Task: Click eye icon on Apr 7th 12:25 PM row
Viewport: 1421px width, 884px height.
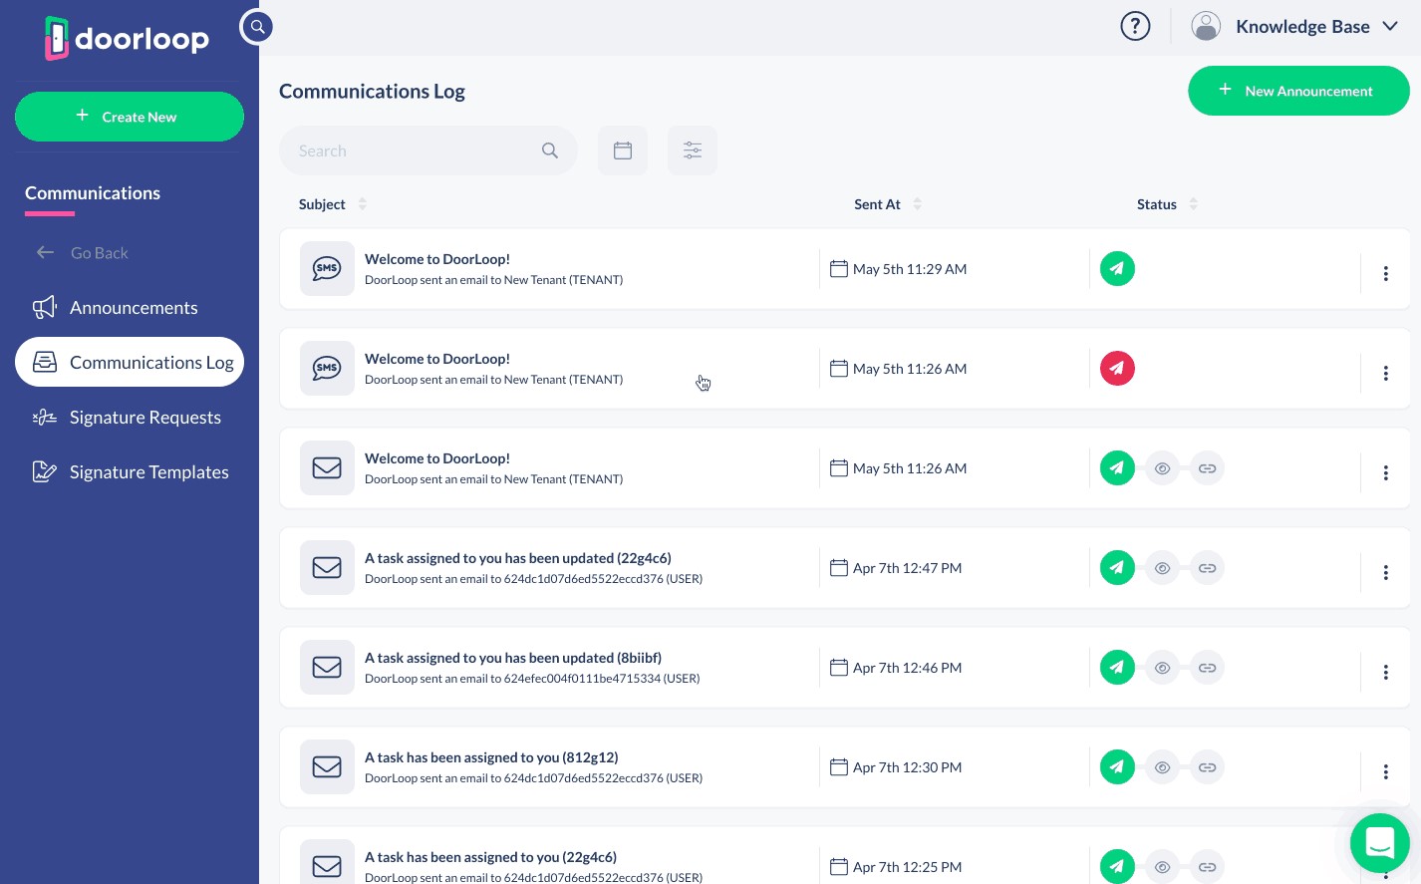Action: [x=1162, y=867]
